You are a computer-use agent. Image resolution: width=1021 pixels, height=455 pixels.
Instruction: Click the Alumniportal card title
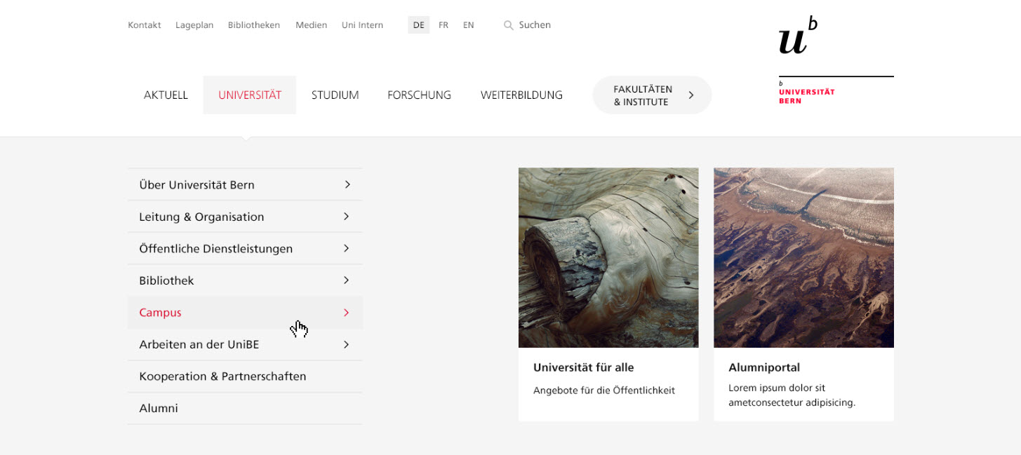764,367
